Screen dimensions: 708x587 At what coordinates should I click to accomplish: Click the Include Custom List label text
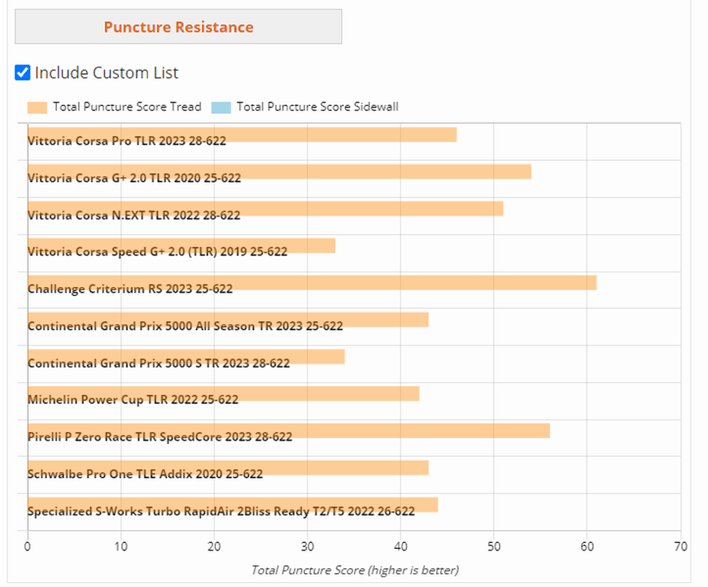pyautogui.click(x=107, y=73)
